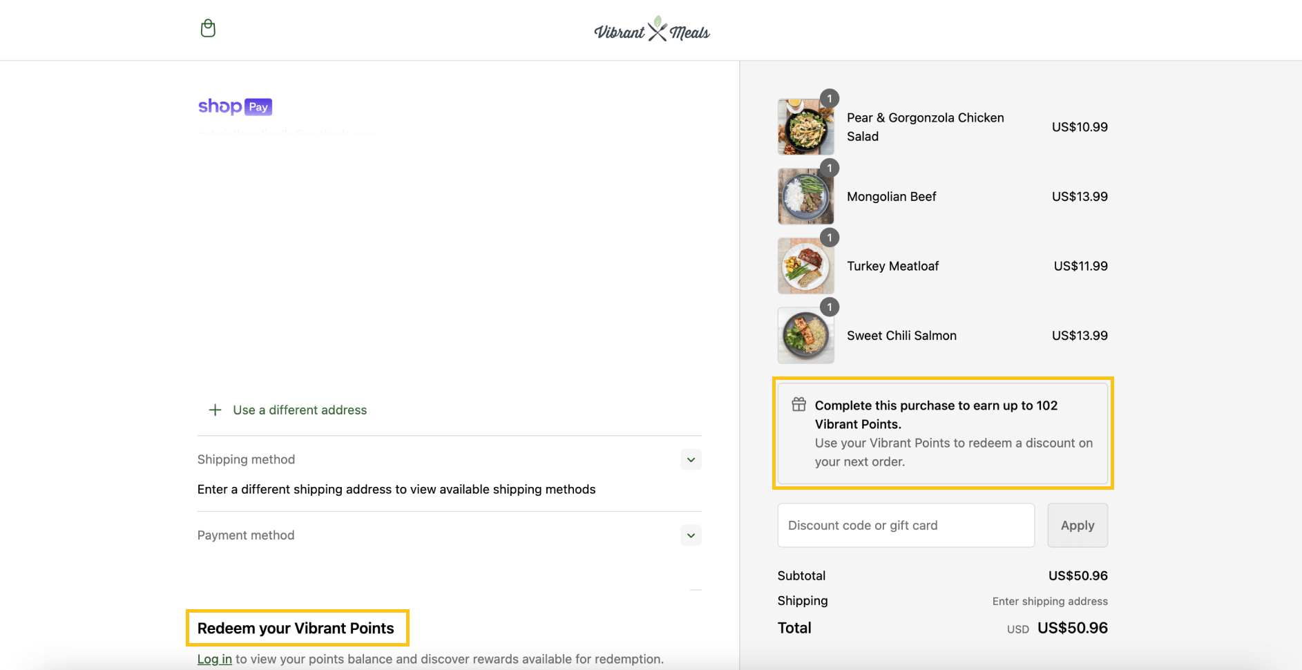Click the Subtotal row in order summary
Image resolution: width=1302 pixels, height=670 pixels.
(x=801, y=575)
